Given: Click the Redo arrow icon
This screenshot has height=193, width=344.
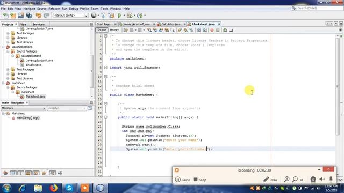Looking at the screenshot, I should pos(46,16).
